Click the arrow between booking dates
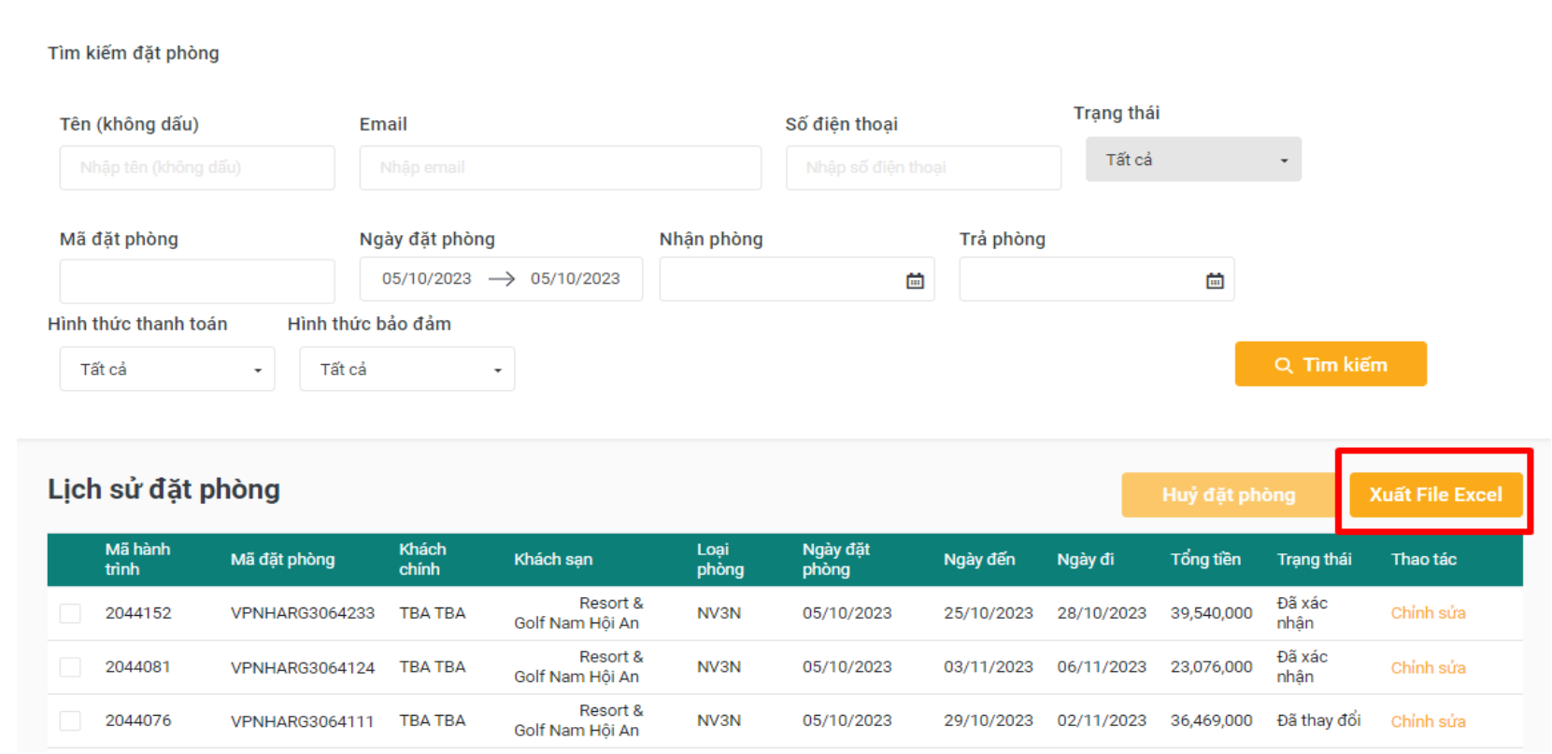1552x754 pixels. click(x=502, y=279)
